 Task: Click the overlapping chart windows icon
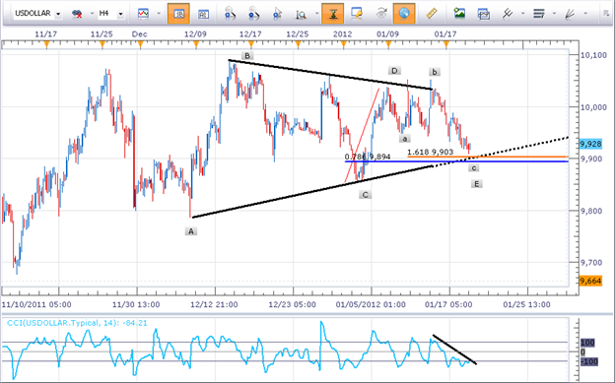pyautogui.click(x=484, y=14)
